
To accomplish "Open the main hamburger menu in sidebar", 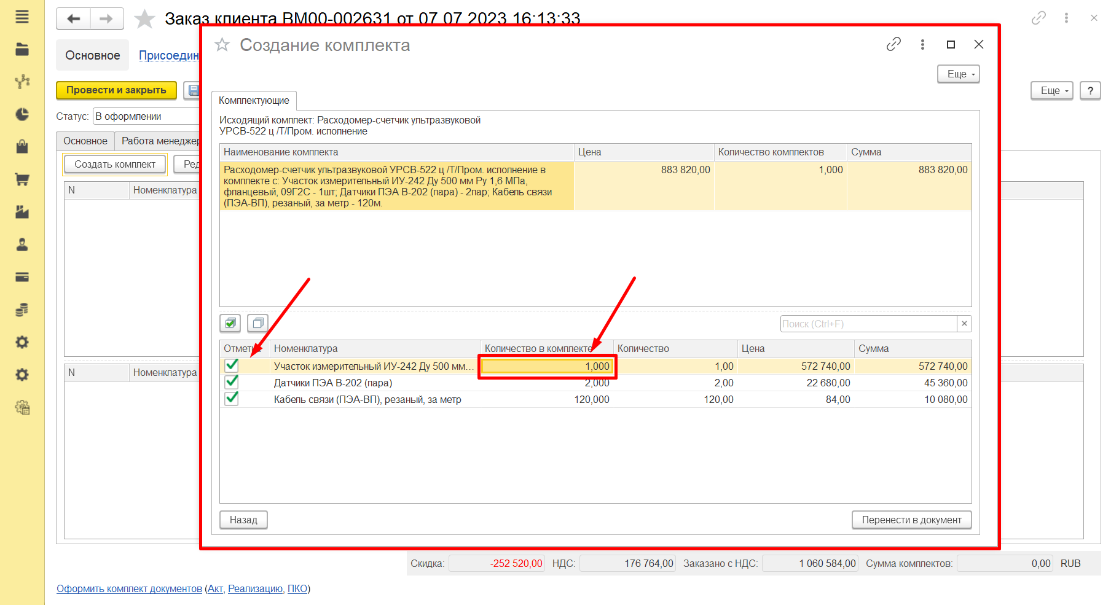I will click(x=22, y=17).
